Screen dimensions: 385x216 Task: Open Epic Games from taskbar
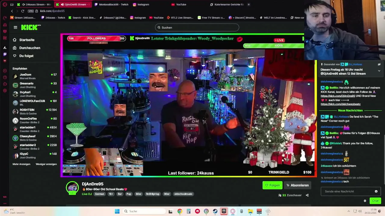(224, 211)
